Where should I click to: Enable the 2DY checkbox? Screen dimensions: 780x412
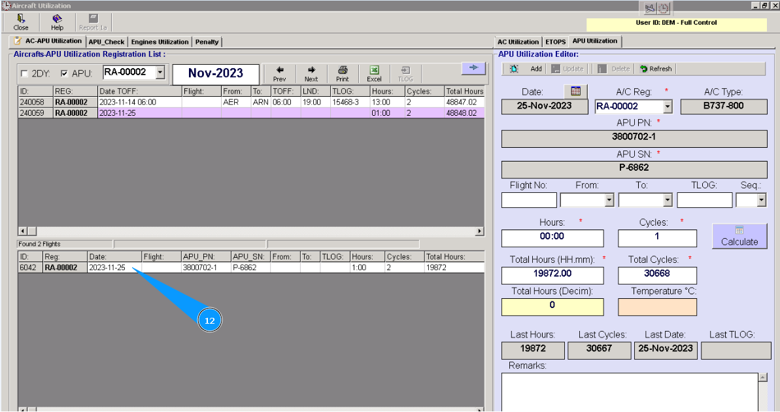[25, 74]
